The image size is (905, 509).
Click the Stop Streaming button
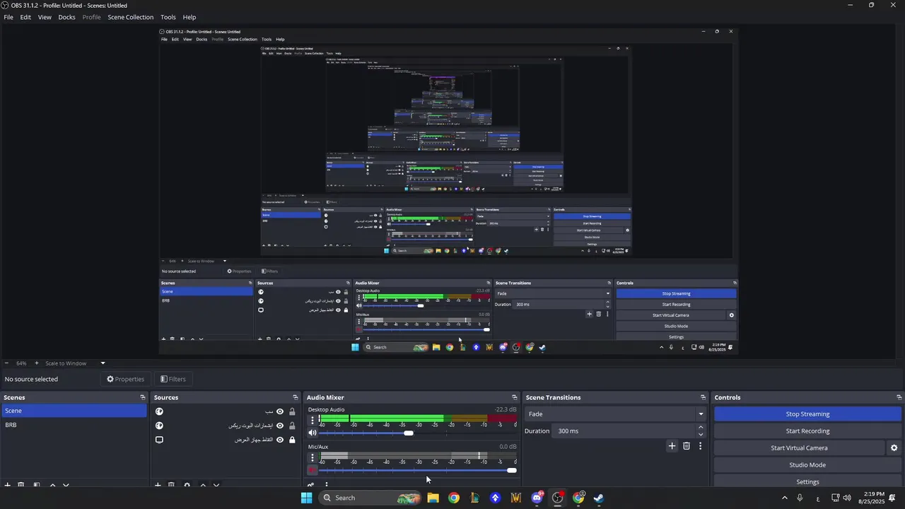807,414
